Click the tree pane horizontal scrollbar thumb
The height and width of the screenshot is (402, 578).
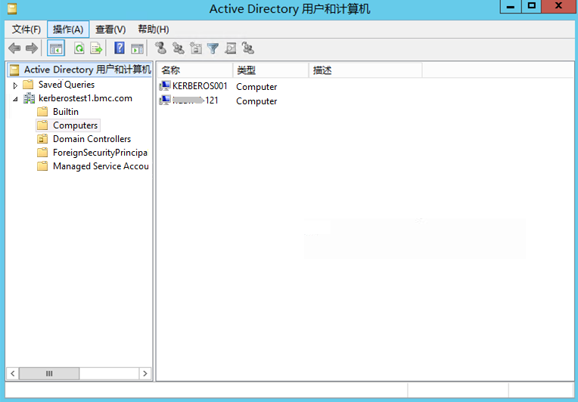coord(49,373)
